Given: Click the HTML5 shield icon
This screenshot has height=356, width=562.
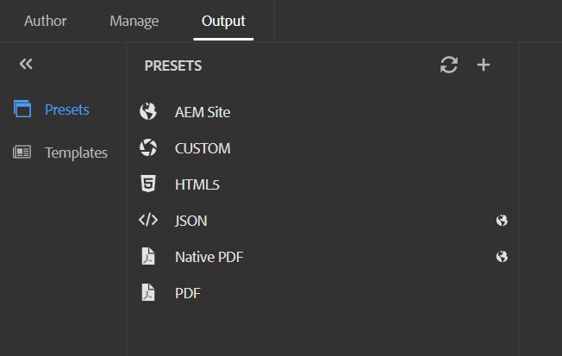Looking at the screenshot, I should click(148, 184).
